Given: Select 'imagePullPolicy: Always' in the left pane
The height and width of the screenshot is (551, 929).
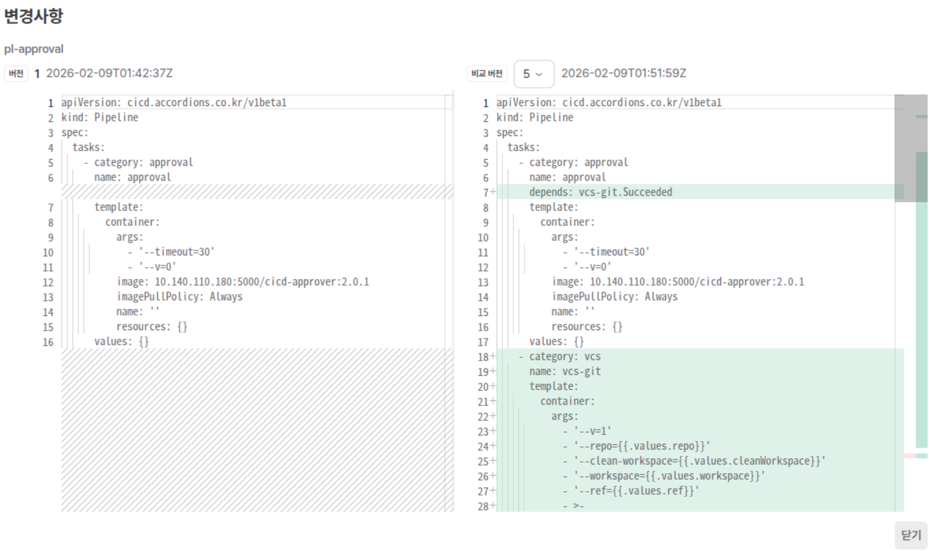Looking at the screenshot, I should pyautogui.click(x=179, y=297).
